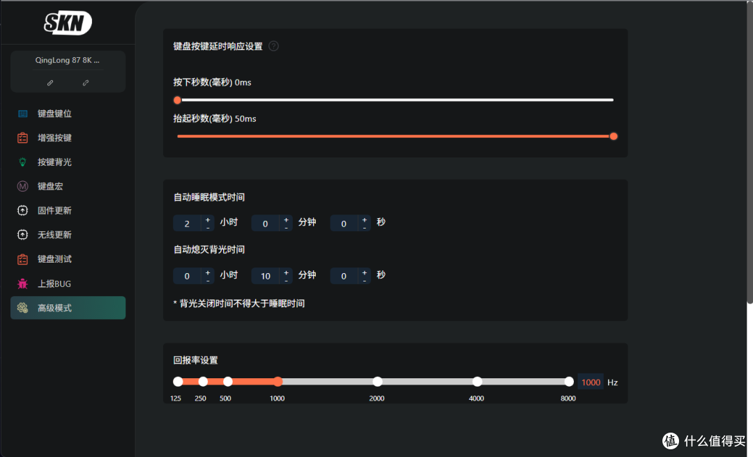Open the 增强按键 menu
This screenshot has width=753, height=457.
pos(68,138)
